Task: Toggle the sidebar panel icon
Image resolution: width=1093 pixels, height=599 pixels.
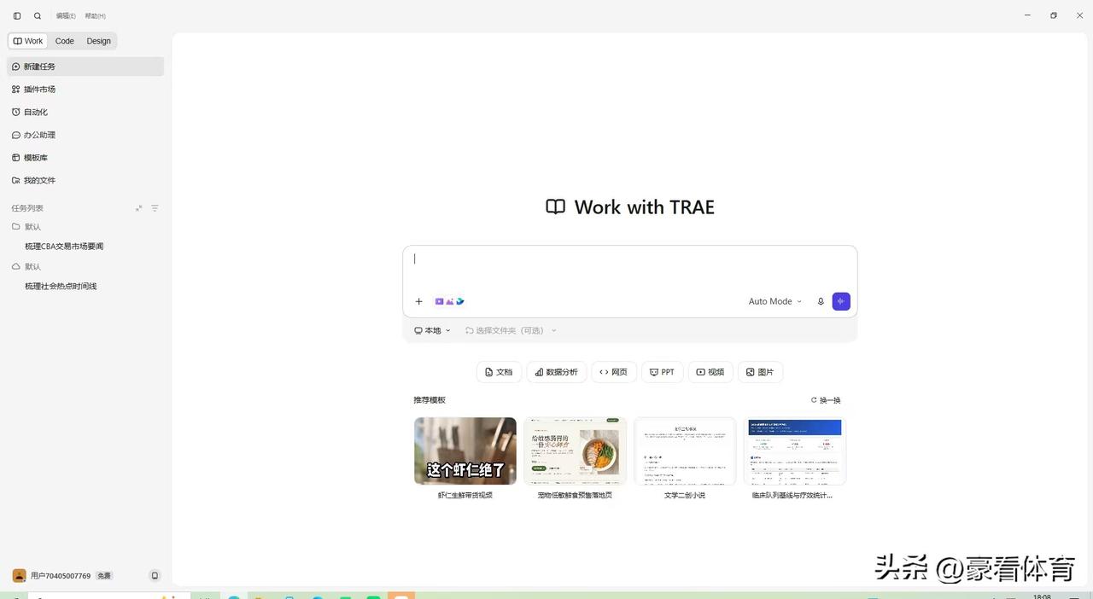Action: click(x=17, y=15)
